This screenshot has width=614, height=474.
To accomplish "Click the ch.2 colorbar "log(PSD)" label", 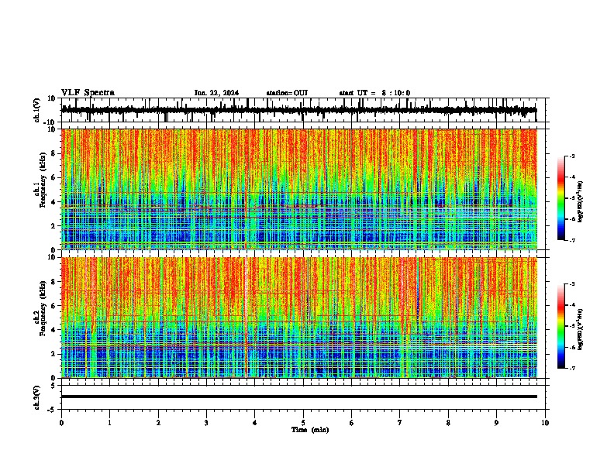I will point(581,329).
